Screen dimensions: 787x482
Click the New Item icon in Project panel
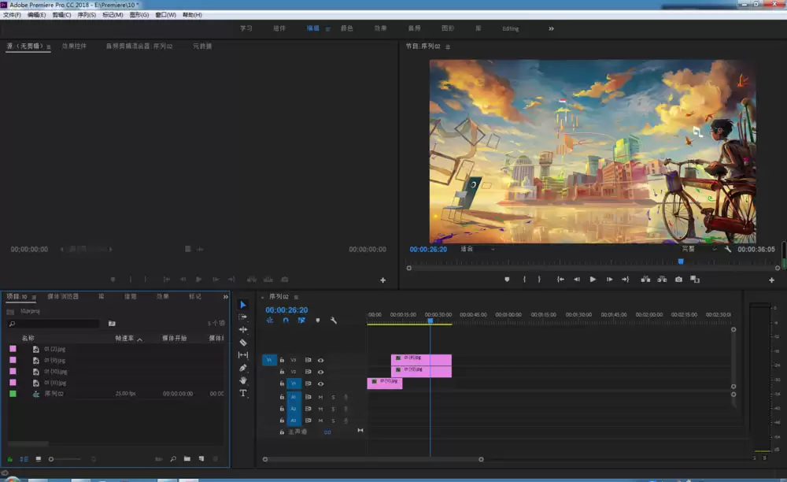click(x=201, y=459)
